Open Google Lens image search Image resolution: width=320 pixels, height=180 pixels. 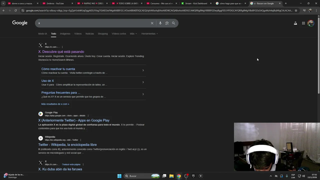[x=167, y=23]
